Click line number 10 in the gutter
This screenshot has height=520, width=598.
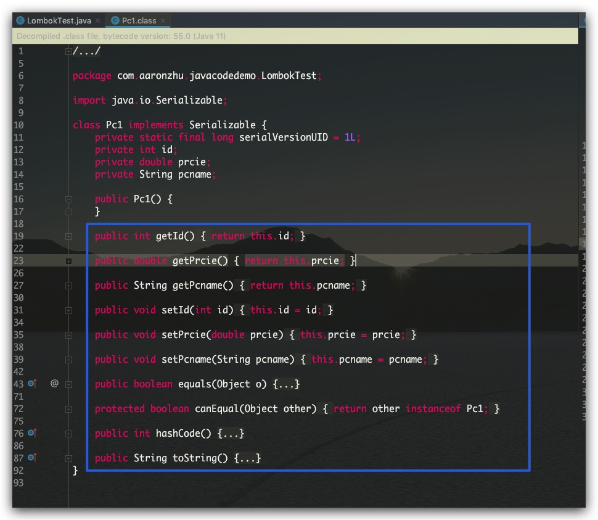click(18, 125)
